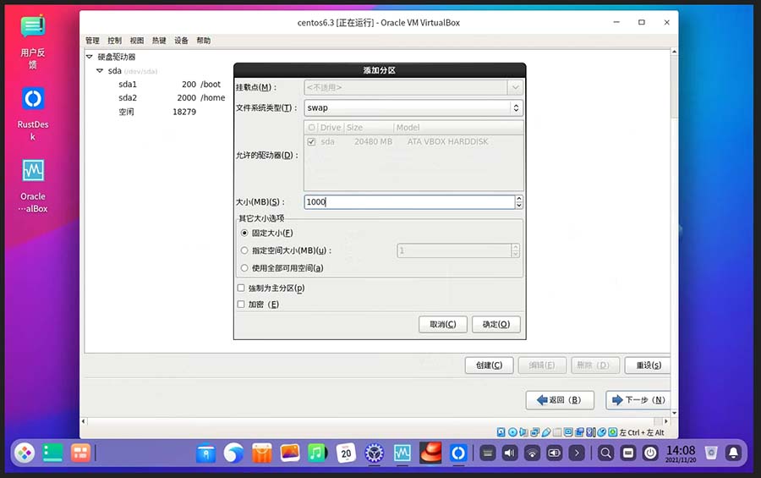
Task: Click the size field's up stepper arrow
Action: click(519, 199)
